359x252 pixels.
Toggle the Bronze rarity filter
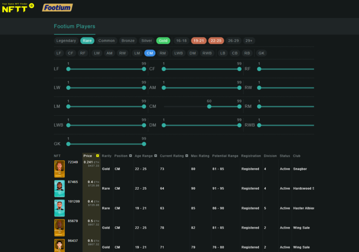[128, 40]
